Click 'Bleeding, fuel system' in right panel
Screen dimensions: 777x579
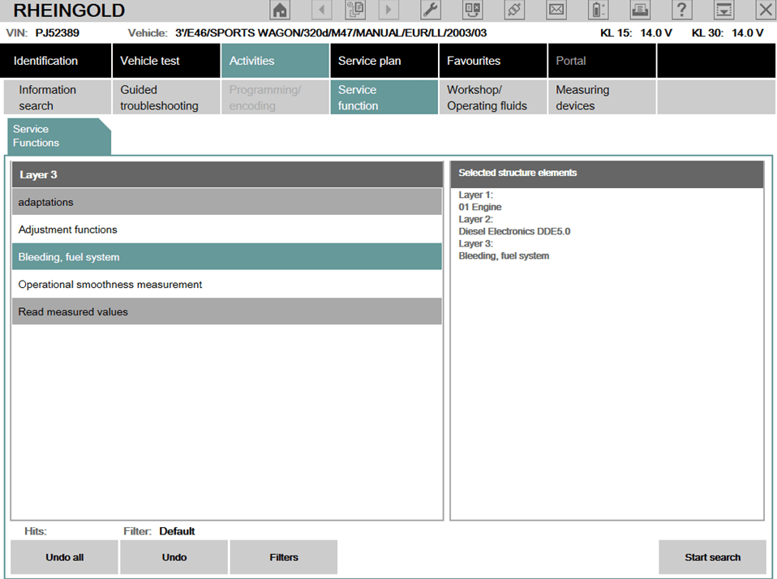(504, 255)
